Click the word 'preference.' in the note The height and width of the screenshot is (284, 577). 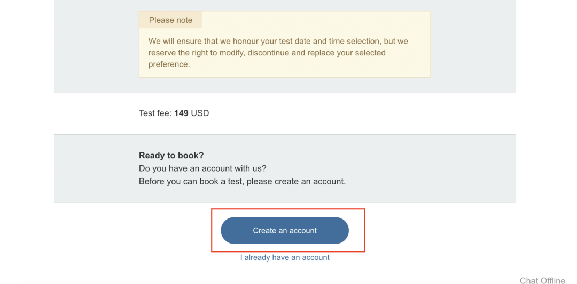[x=169, y=64]
